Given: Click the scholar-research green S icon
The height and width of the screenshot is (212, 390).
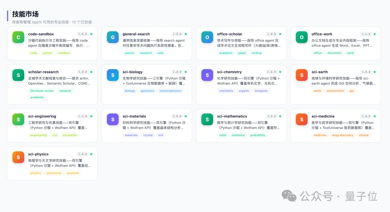Looking at the screenshot, I should point(18,75).
